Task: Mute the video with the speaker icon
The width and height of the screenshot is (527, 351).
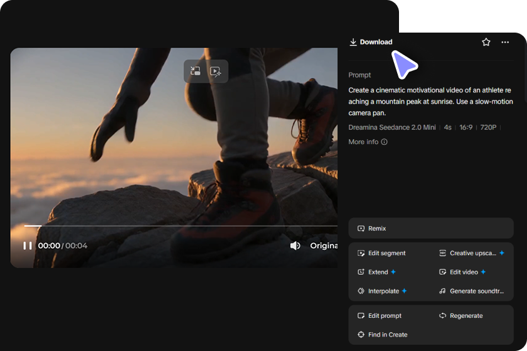Action: click(295, 246)
